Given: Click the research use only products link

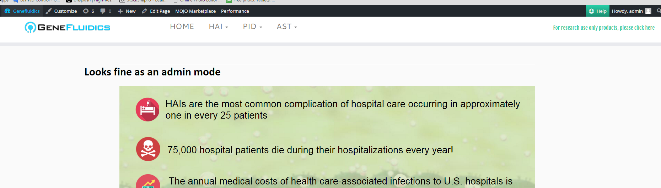Looking at the screenshot, I should (x=603, y=28).
